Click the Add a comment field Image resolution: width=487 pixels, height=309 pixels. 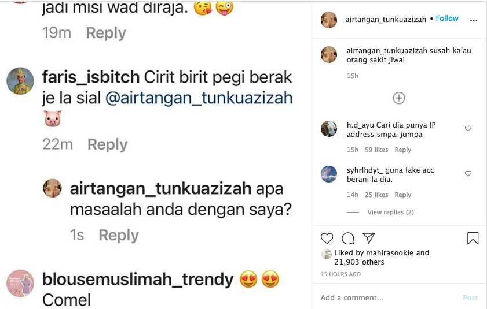388,297
